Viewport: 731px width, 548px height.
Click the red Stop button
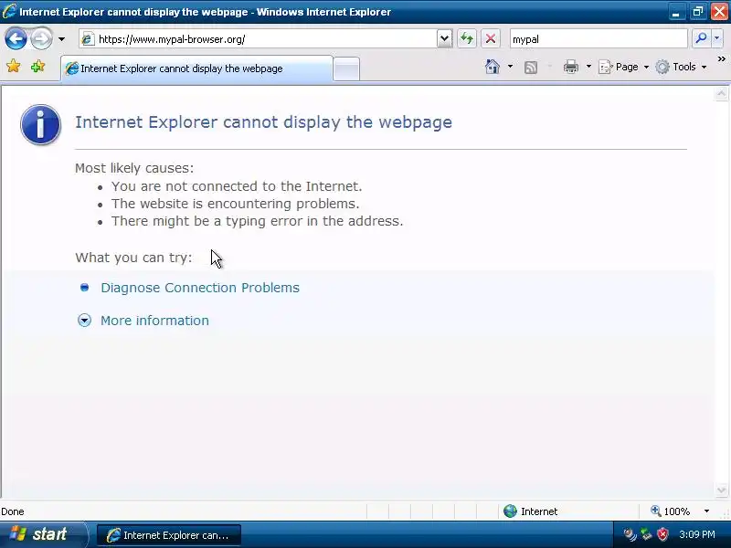(491, 38)
